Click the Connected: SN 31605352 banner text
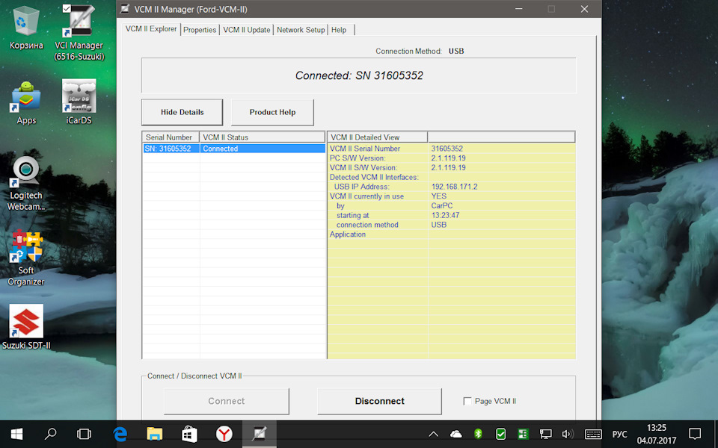 pos(359,75)
